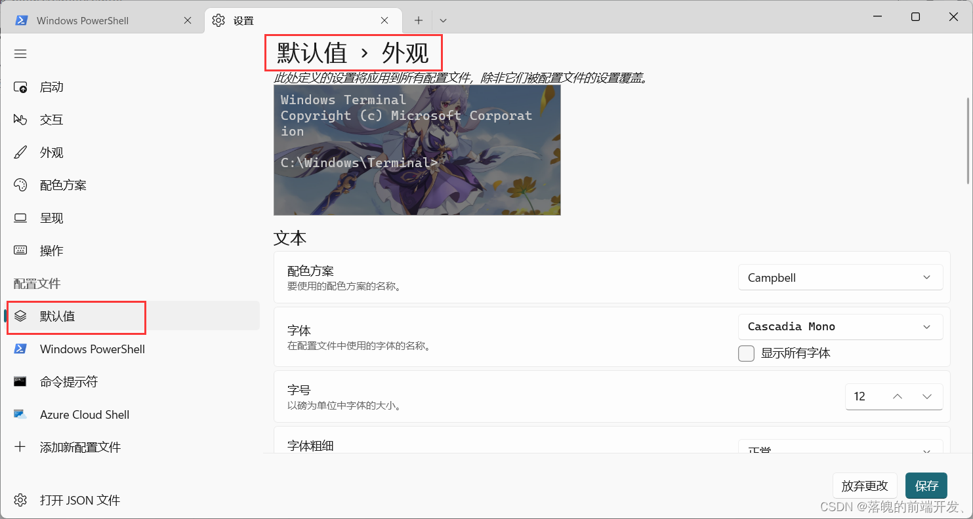Image resolution: width=973 pixels, height=519 pixels.
Task: Switch to the Windows PowerShell tab
Action: tap(102, 20)
